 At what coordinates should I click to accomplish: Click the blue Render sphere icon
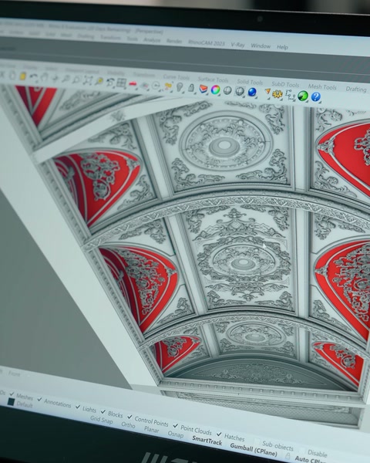click(x=252, y=92)
